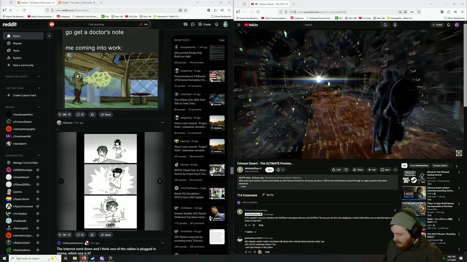Upvote the r/Gundam comic post

[x=60, y=235]
